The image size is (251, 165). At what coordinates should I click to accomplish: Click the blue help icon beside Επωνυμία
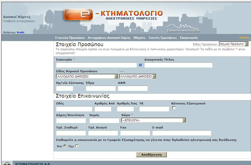[140, 65]
